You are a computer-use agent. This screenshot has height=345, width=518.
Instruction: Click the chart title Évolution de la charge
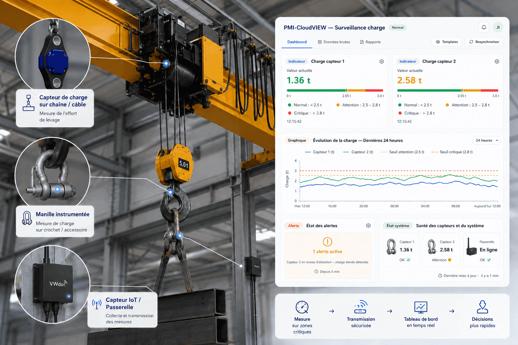coord(358,140)
